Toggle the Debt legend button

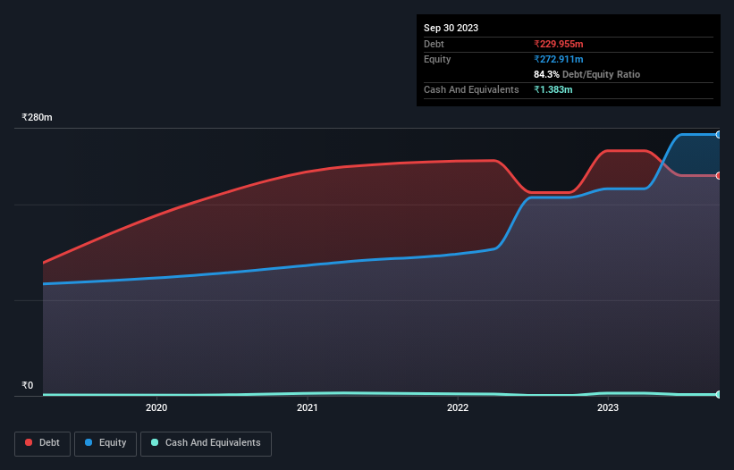[x=43, y=443]
